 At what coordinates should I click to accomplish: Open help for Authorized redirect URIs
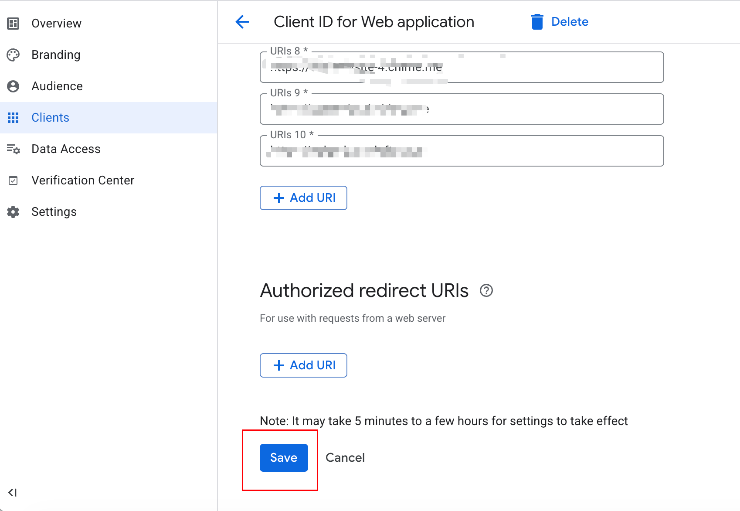pyautogui.click(x=486, y=290)
